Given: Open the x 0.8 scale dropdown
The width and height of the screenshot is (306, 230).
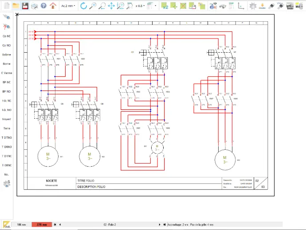Looking at the screenshot, I should click(x=139, y=6).
